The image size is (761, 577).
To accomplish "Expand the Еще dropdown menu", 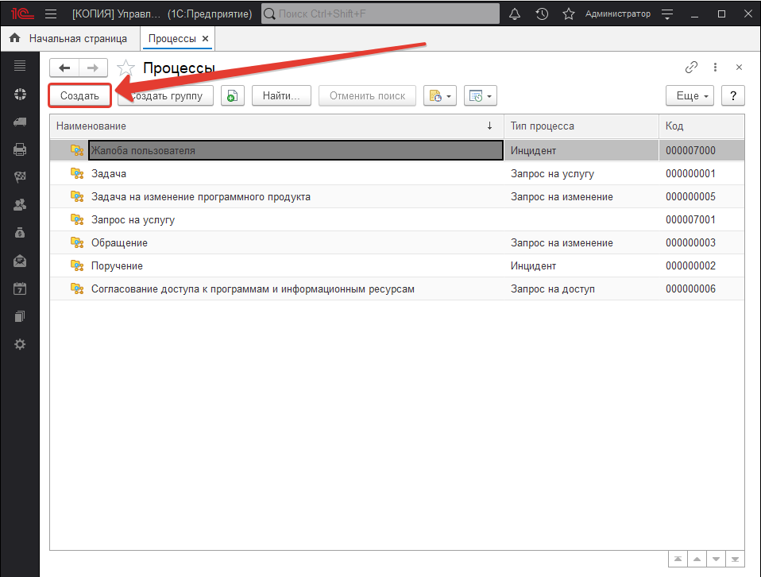I will coord(690,96).
